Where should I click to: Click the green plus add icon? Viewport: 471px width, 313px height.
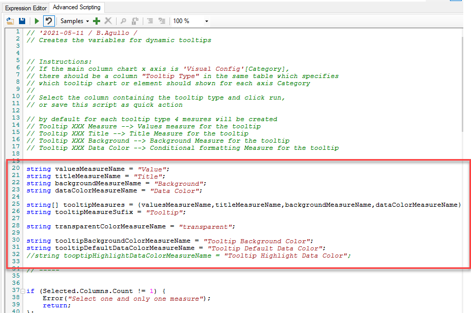[97, 21]
